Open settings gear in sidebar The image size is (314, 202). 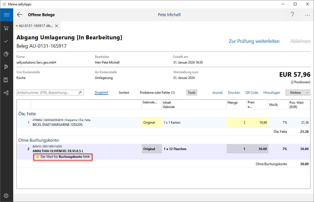click(x=6, y=196)
